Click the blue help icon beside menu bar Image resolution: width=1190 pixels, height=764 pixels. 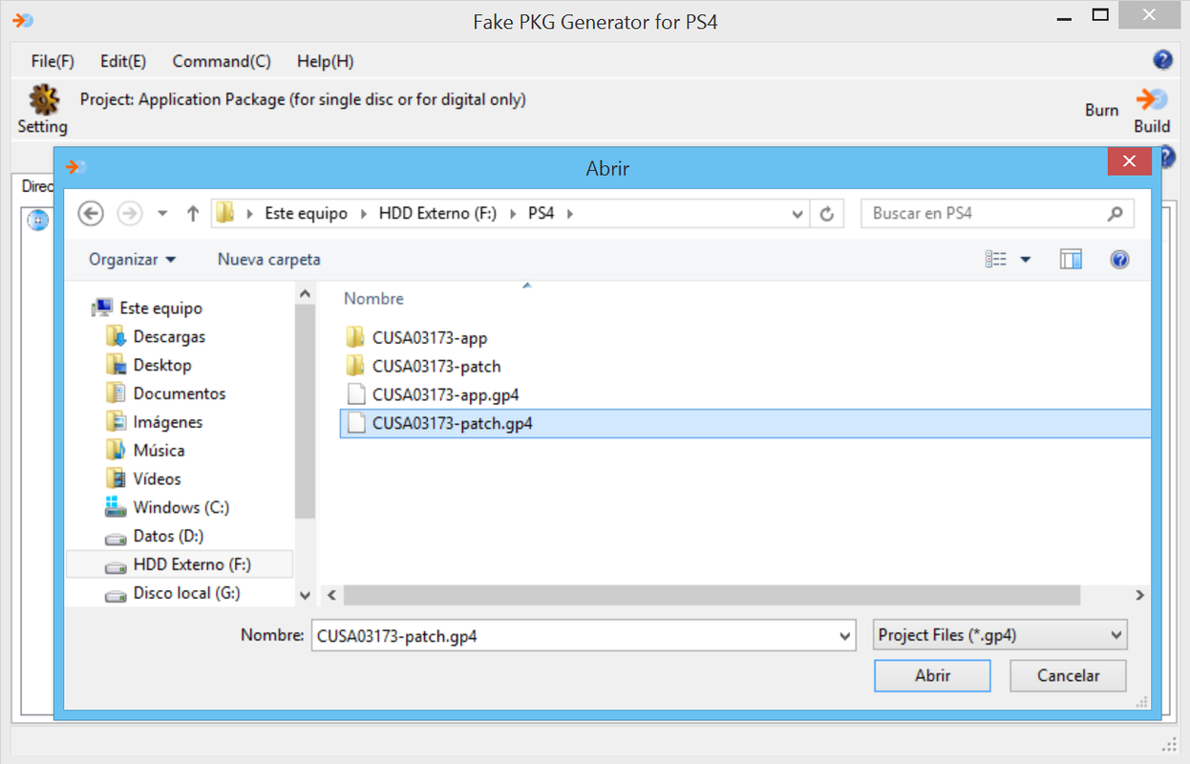[x=1162, y=60]
